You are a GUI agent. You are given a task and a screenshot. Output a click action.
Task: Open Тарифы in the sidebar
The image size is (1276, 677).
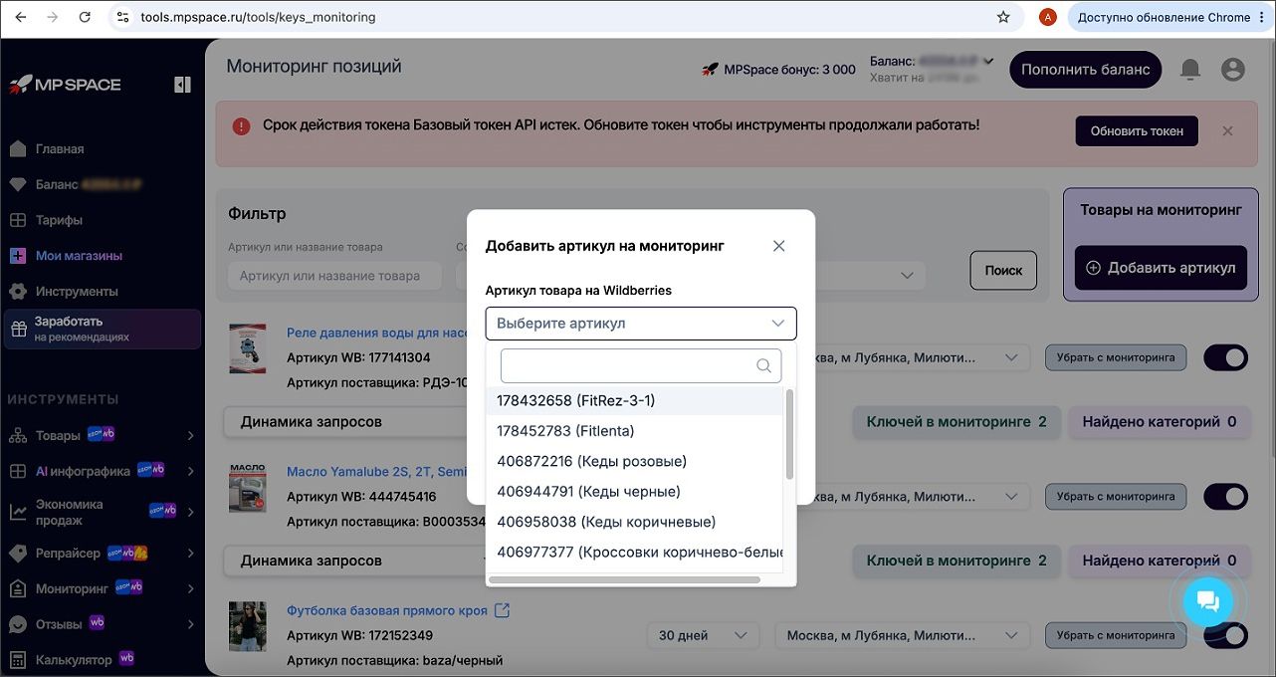coord(59,220)
